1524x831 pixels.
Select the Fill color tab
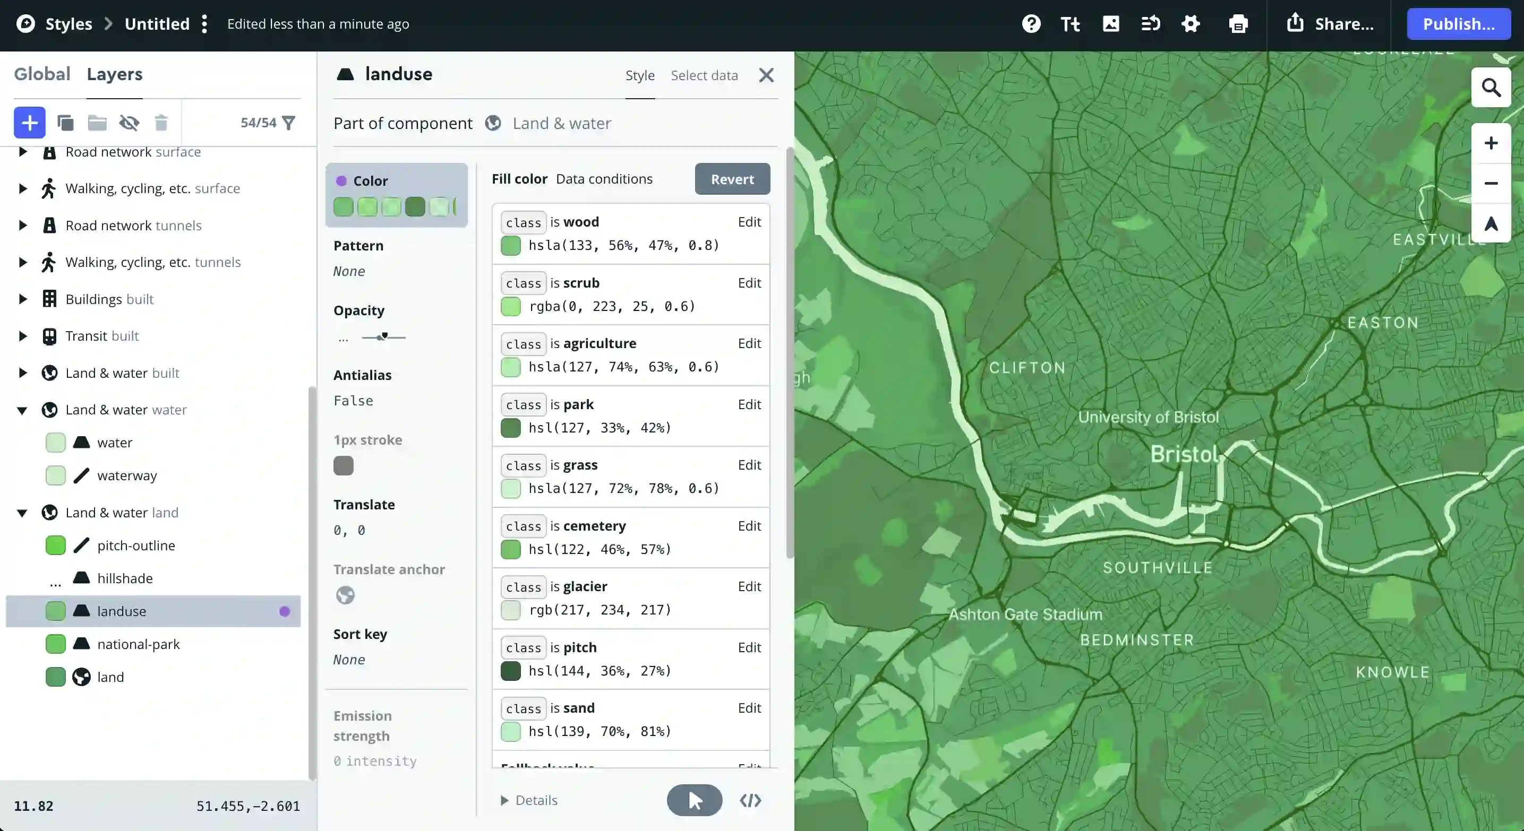click(519, 179)
